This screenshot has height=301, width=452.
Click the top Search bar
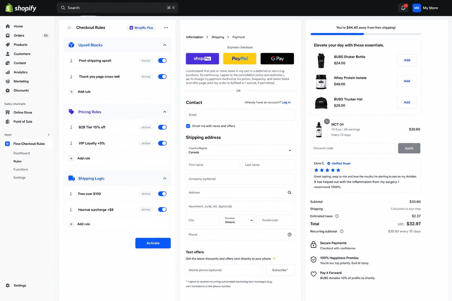pos(117,8)
